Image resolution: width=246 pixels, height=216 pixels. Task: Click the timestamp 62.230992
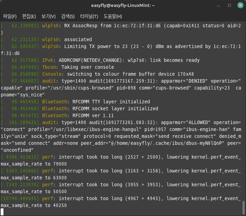24,26
